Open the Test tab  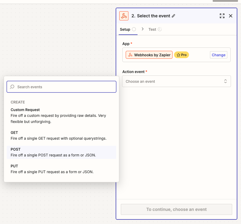[x=152, y=30]
